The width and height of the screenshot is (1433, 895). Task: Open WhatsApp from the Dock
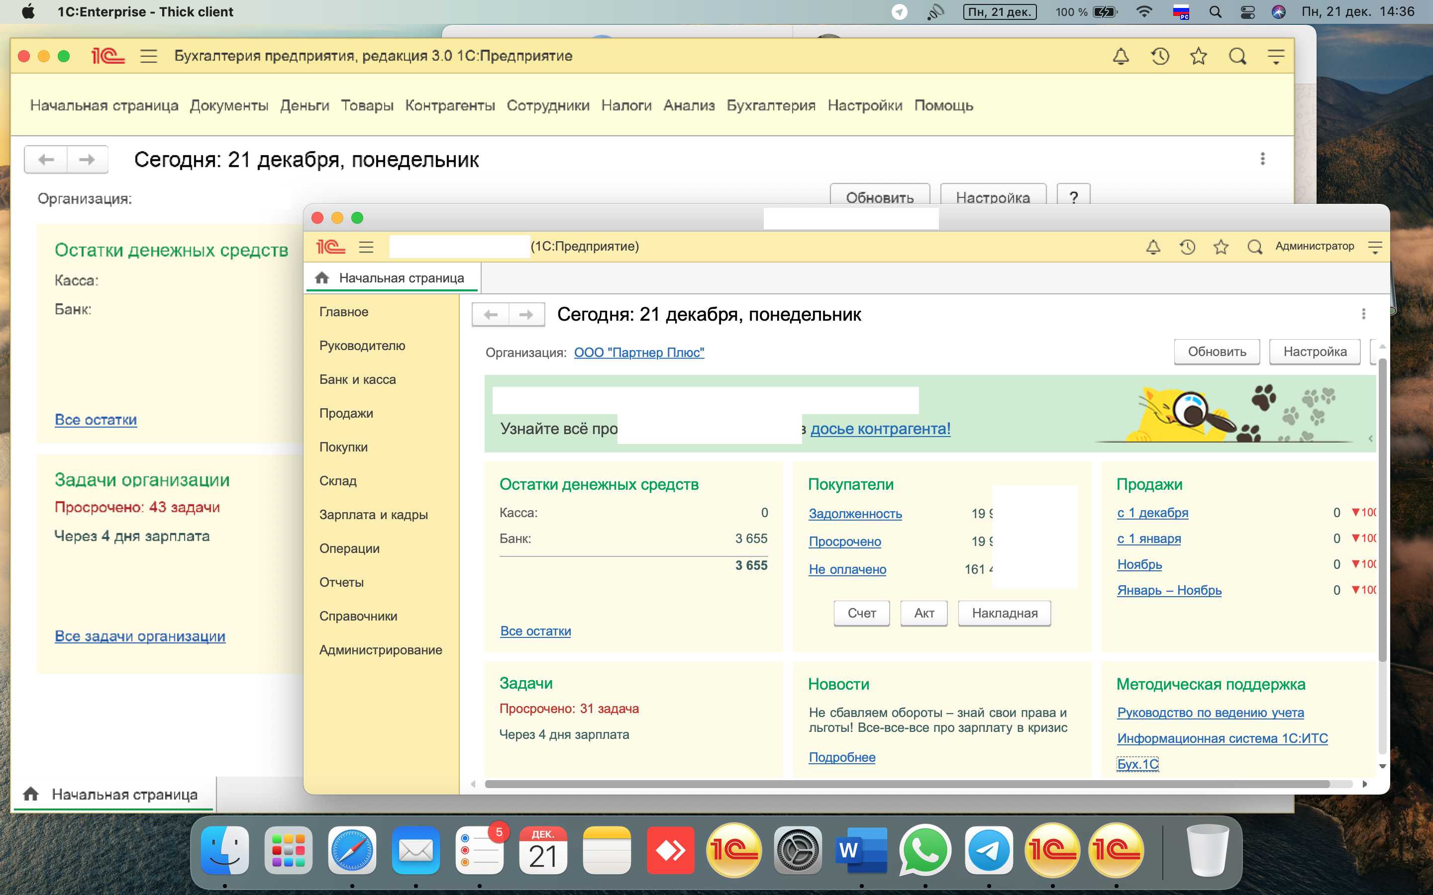coord(924,850)
